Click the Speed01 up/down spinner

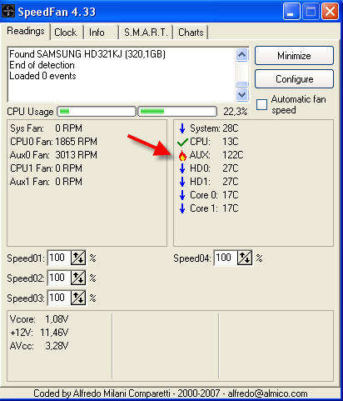[78, 258]
